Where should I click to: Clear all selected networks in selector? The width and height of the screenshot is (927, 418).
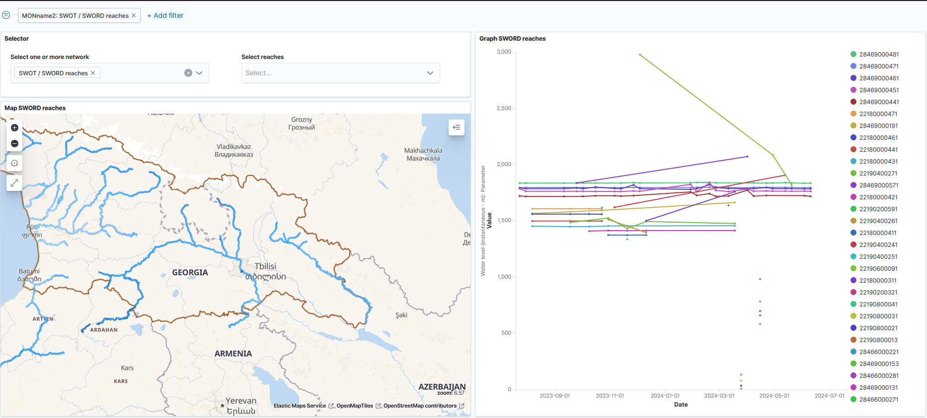[188, 73]
